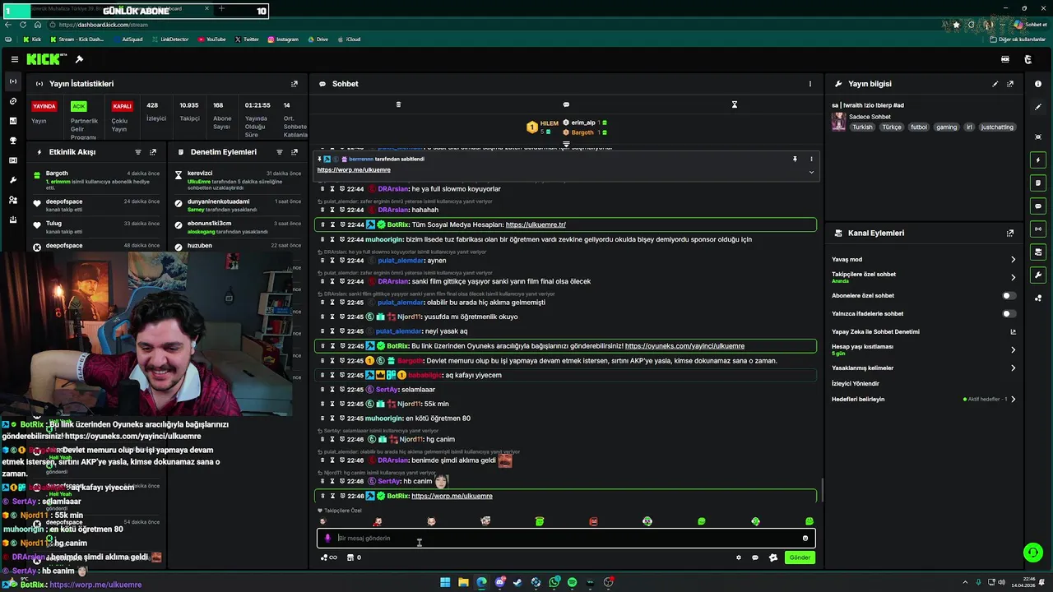This screenshot has width=1053, height=592.
Task: Open the Sohbet panel three-dot menu
Action: click(809, 84)
